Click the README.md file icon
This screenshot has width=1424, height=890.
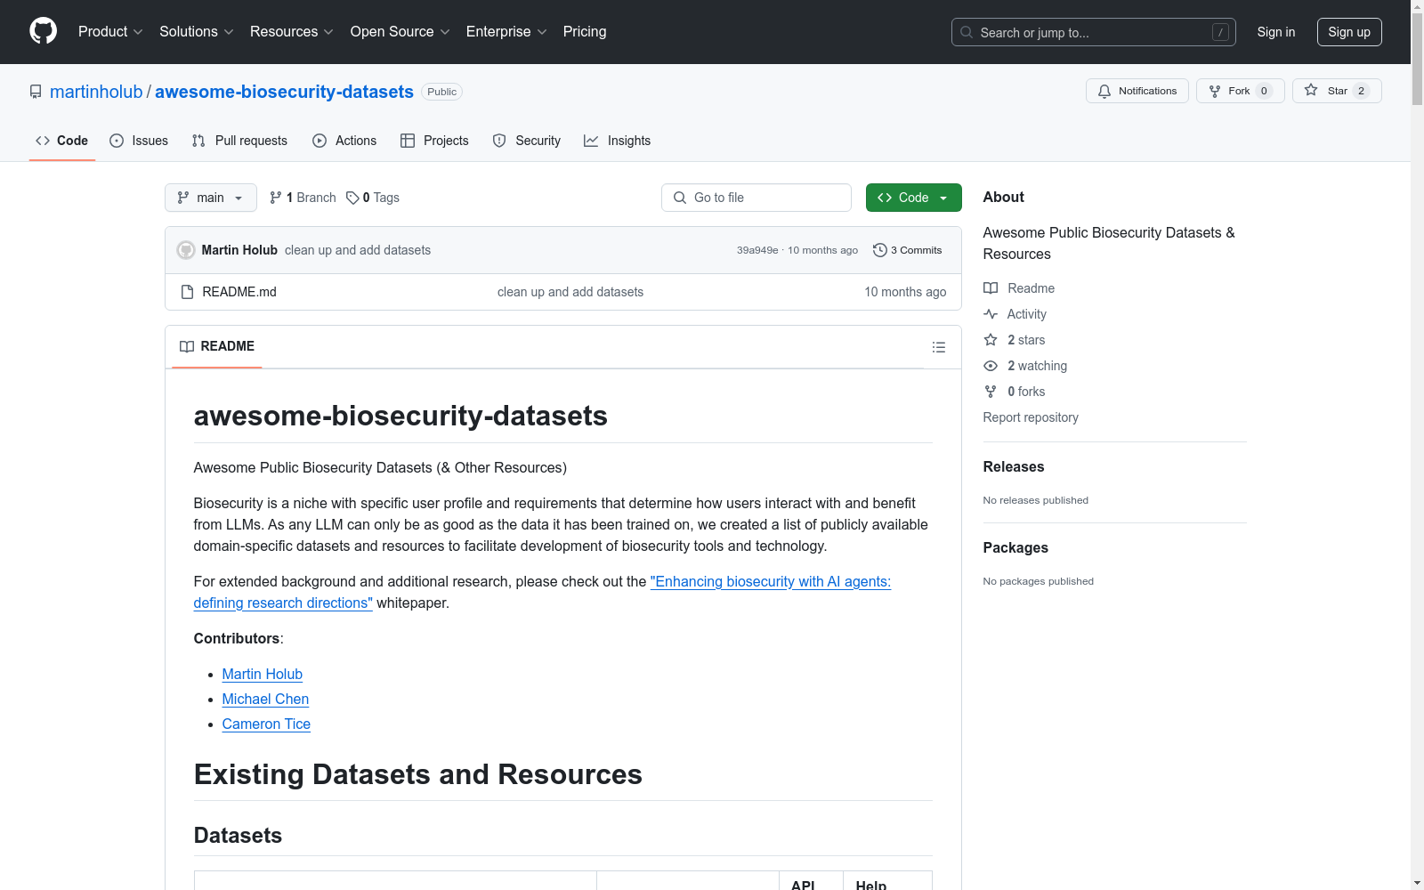[x=187, y=292]
